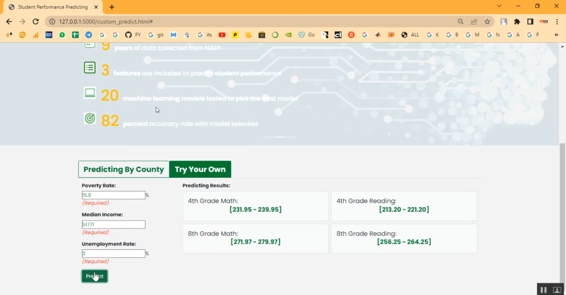Focus the Unemployment Rate input box

pos(114,254)
